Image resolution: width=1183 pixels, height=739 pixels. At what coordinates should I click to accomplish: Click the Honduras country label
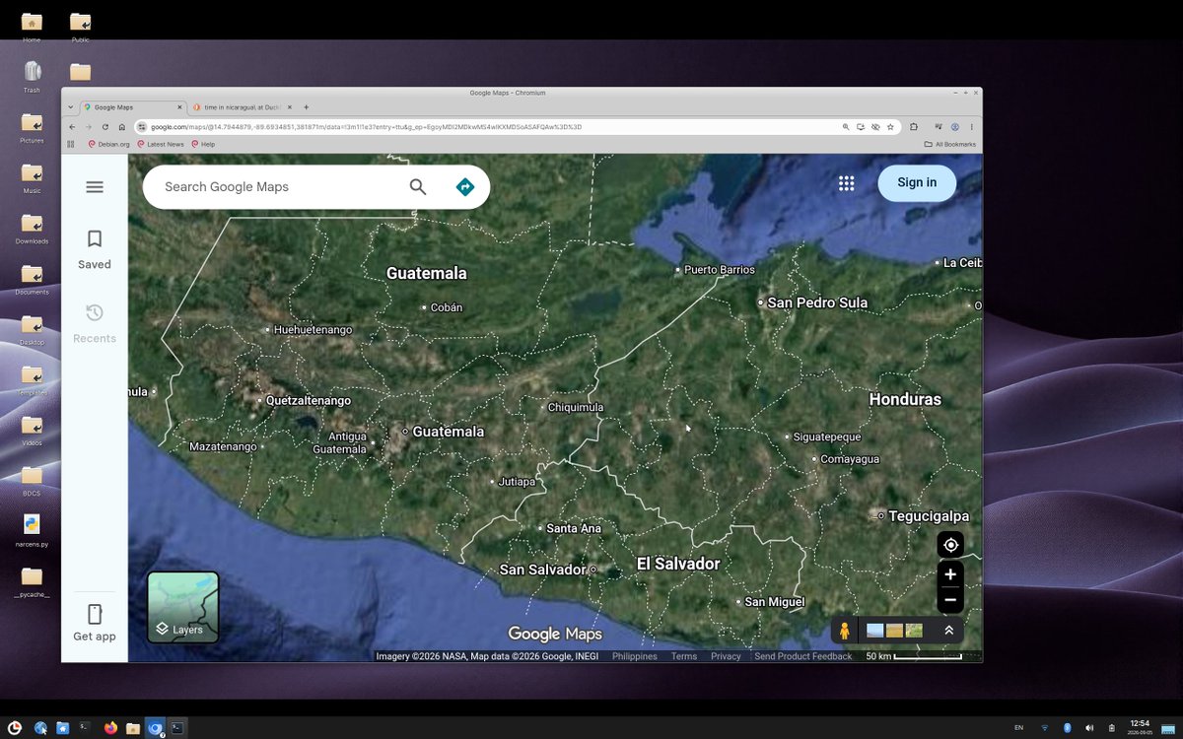[905, 399]
